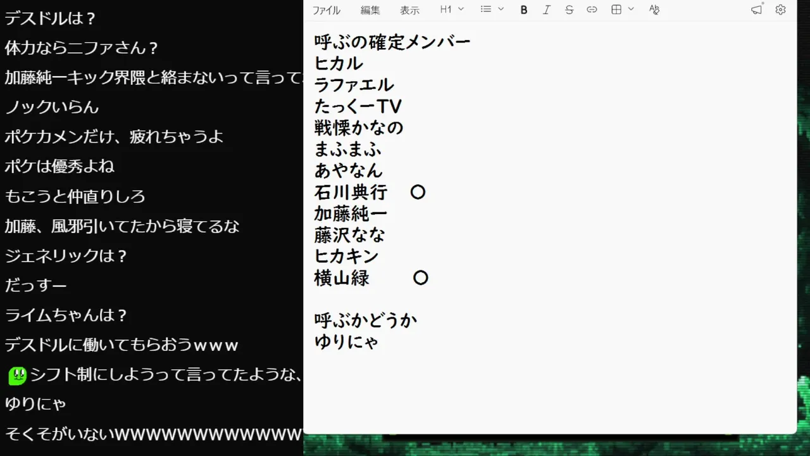Open the 編集 menu

point(370,10)
